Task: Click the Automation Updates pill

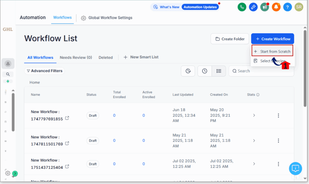Action: [x=200, y=7]
